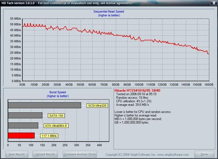Click the Random access 16.8ms value
This screenshot has height=159, width=218.
tap(132, 98)
